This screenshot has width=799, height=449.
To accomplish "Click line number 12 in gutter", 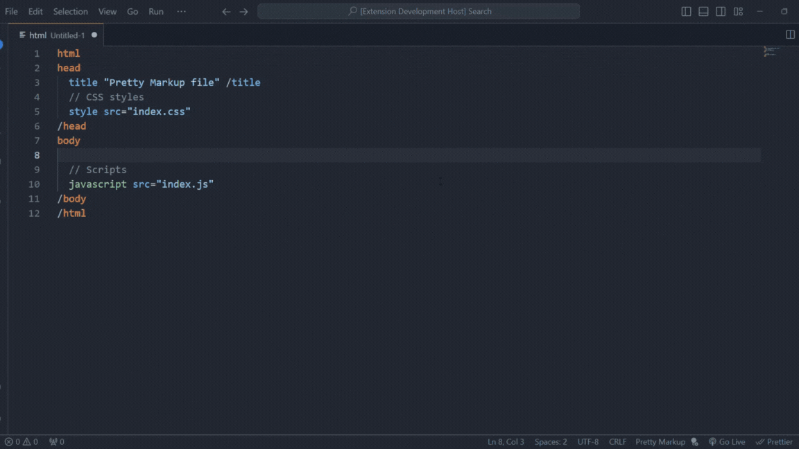I will (x=34, y=213).
